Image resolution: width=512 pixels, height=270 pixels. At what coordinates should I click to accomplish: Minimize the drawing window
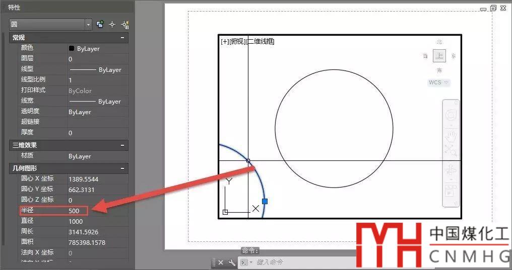[483, 9]
